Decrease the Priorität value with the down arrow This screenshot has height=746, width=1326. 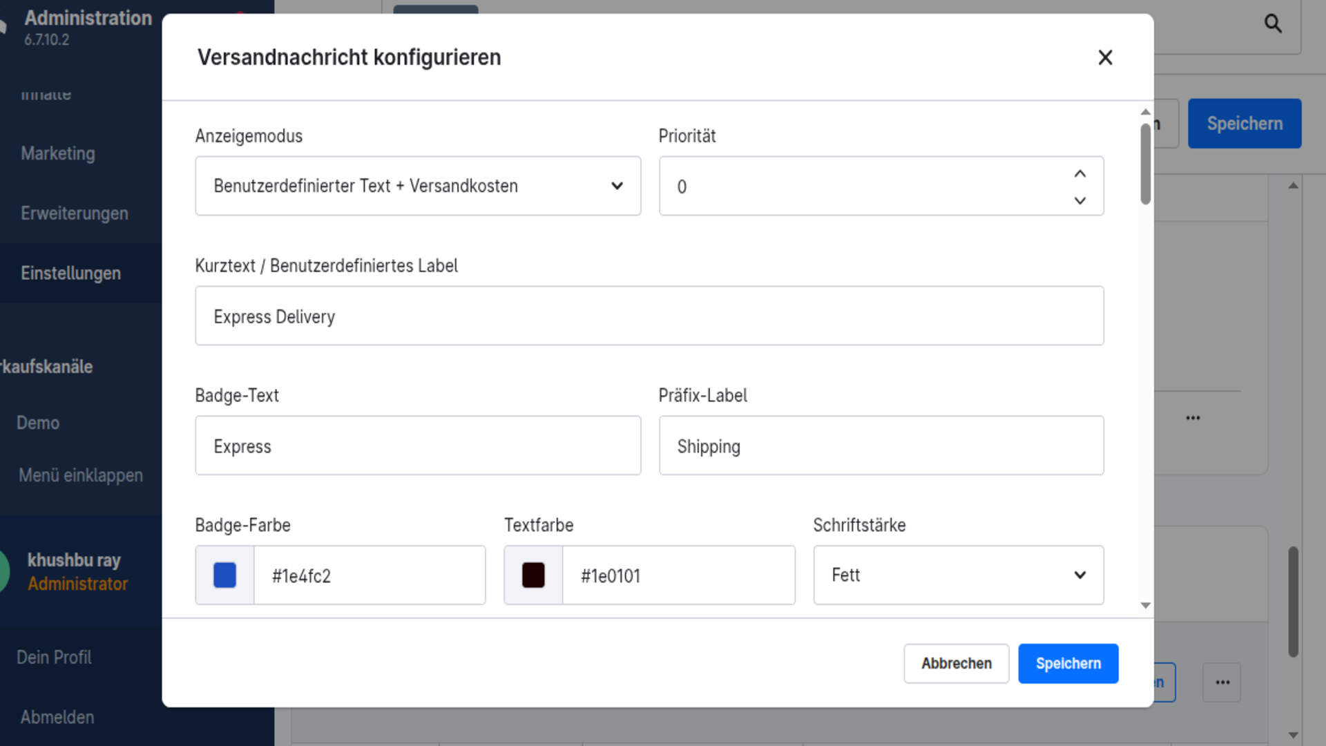pos(1080,200)
